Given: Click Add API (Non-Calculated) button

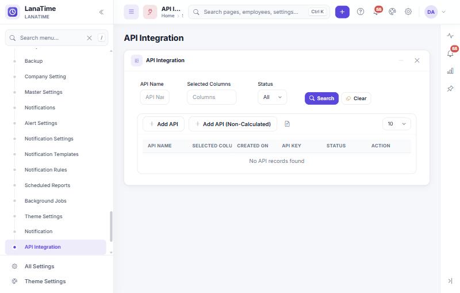Looking at the screenshot, I should pos(233,124).
